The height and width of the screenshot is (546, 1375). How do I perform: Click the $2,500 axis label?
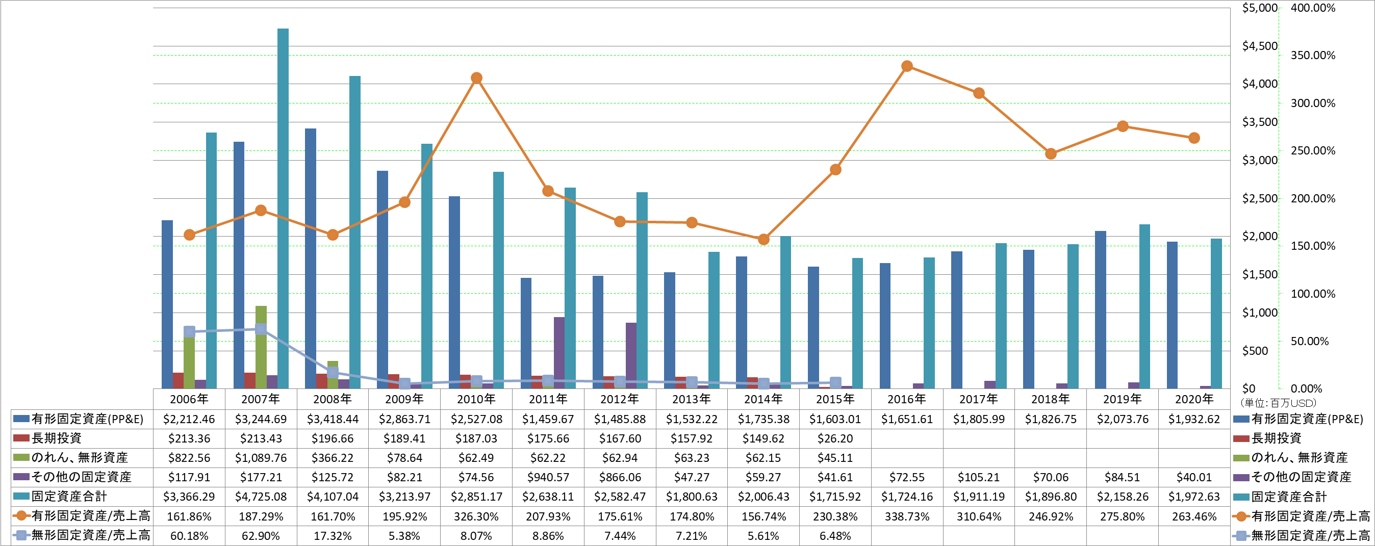coord(1260,198)
